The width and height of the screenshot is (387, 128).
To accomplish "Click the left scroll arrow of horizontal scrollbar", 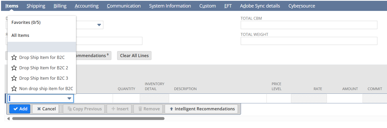I will click(8, 119).
